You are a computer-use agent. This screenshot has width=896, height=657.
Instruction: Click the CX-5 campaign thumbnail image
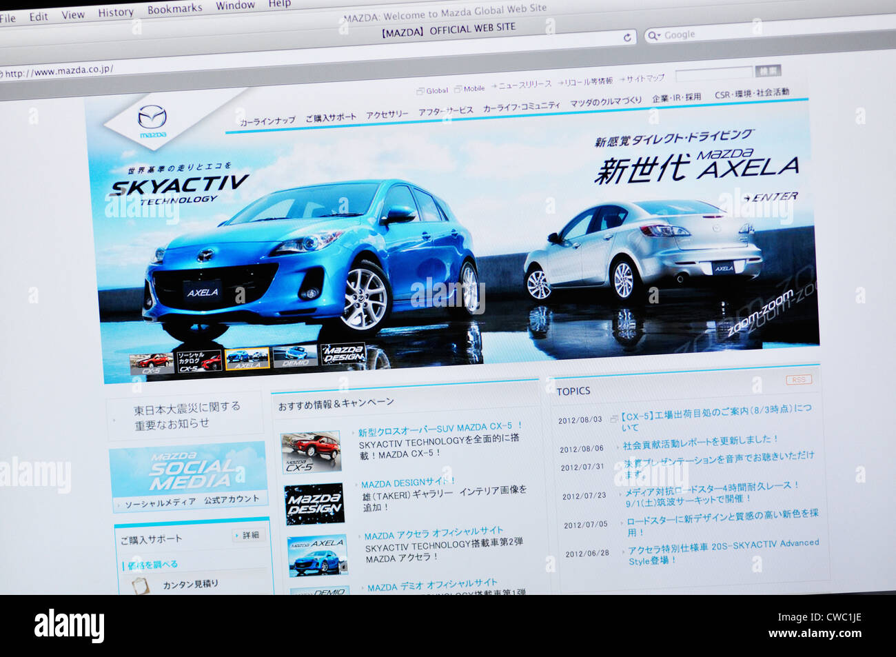311,452
